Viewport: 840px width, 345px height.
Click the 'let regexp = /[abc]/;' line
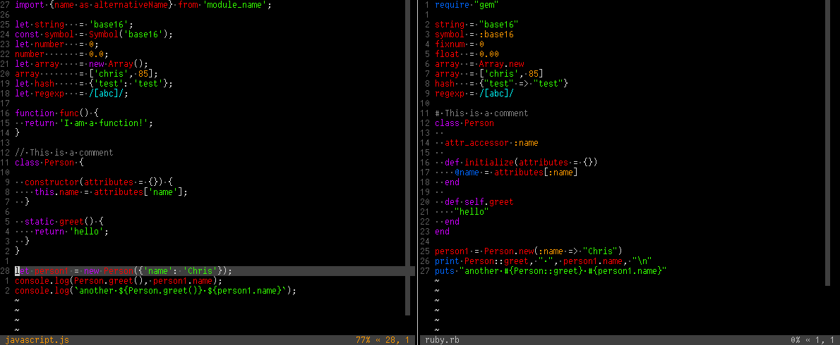[72, 94]
